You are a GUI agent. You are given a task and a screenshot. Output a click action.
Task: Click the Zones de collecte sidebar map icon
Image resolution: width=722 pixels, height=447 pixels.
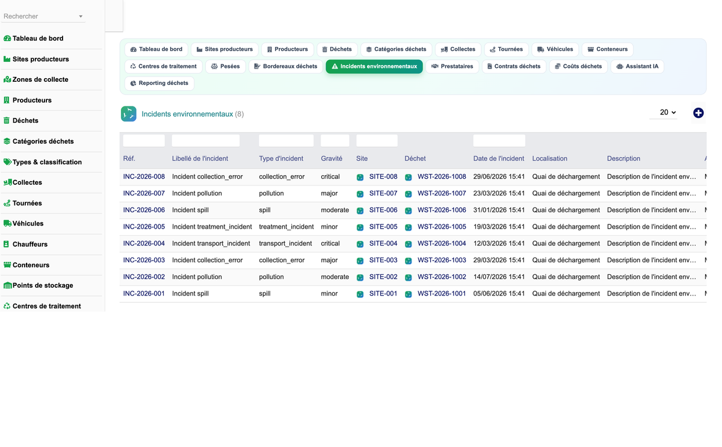coord(7,79)
